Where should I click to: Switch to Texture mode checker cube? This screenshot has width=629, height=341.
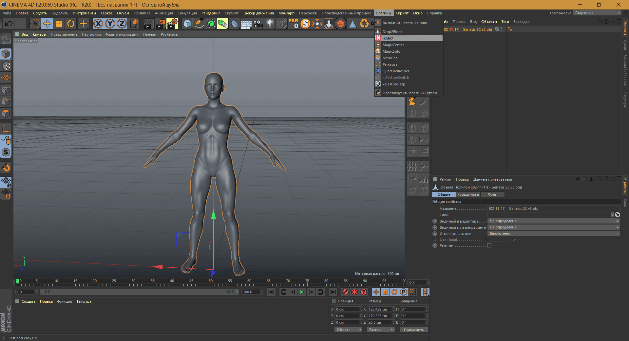(6, 66)
